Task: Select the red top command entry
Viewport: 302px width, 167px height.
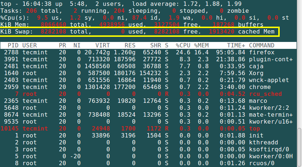Action: pos(254,128)
